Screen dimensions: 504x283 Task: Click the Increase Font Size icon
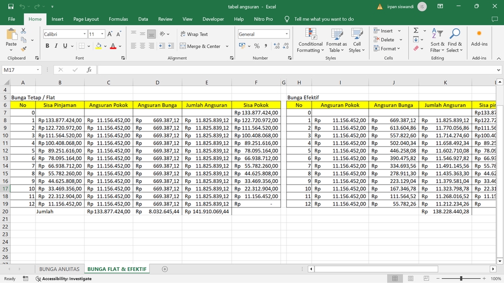110,34
